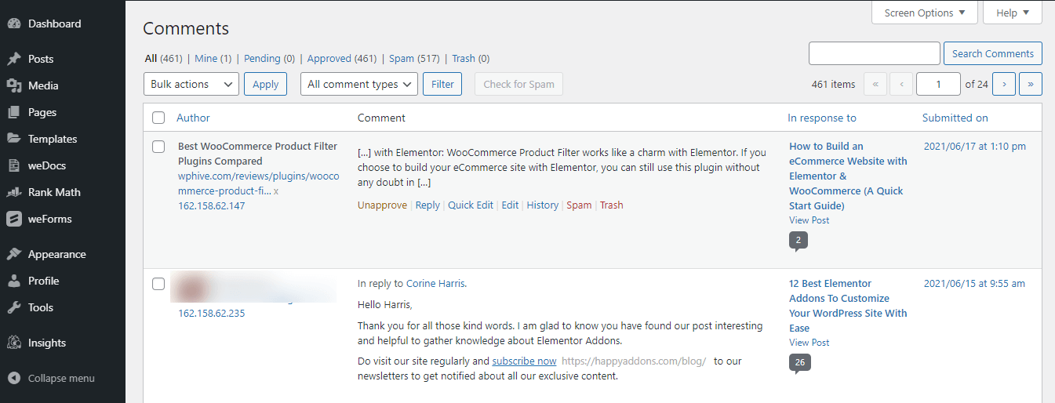Open the Dashboard gauge icon
Image resolution: width=1055 pixels, height=403 pixels.
[13, 24]
